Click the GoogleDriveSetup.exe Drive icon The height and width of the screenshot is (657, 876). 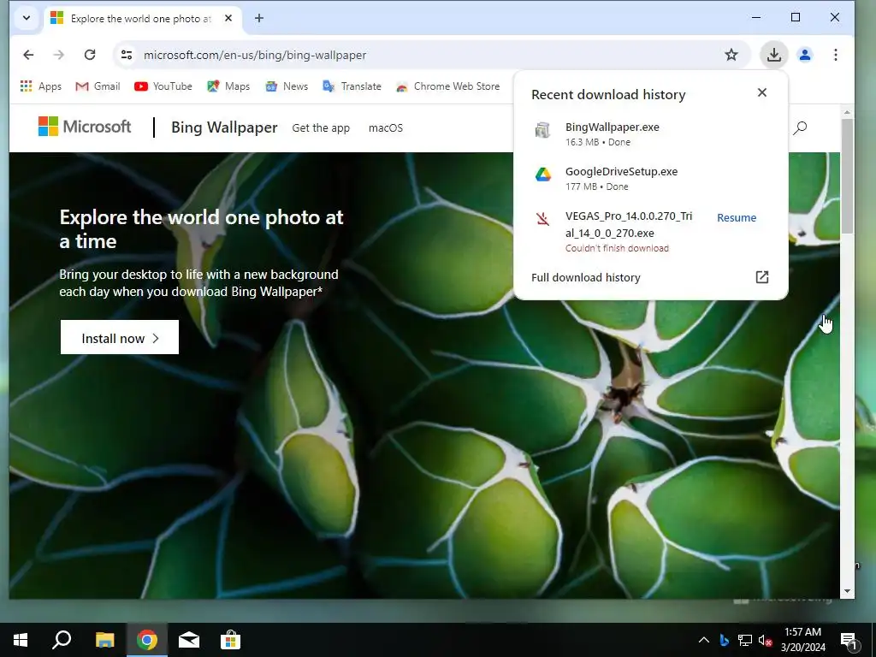click(x=543, y=175)
